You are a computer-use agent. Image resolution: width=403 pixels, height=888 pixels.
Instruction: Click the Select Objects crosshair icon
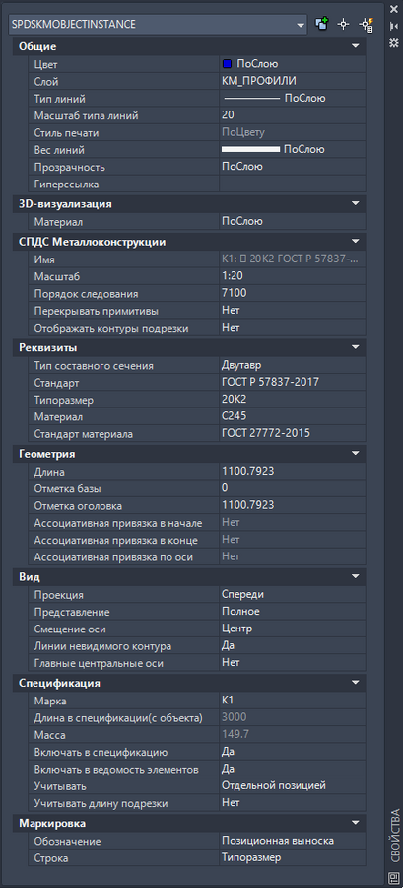[x=343, y=24]
